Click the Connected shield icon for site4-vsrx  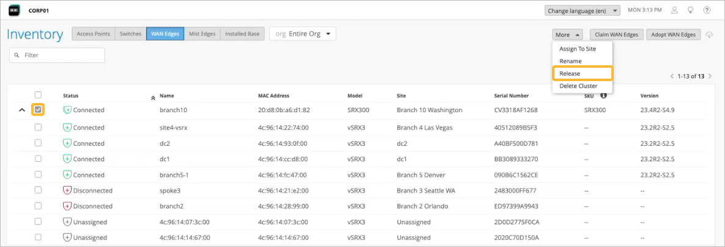[67, 127]
